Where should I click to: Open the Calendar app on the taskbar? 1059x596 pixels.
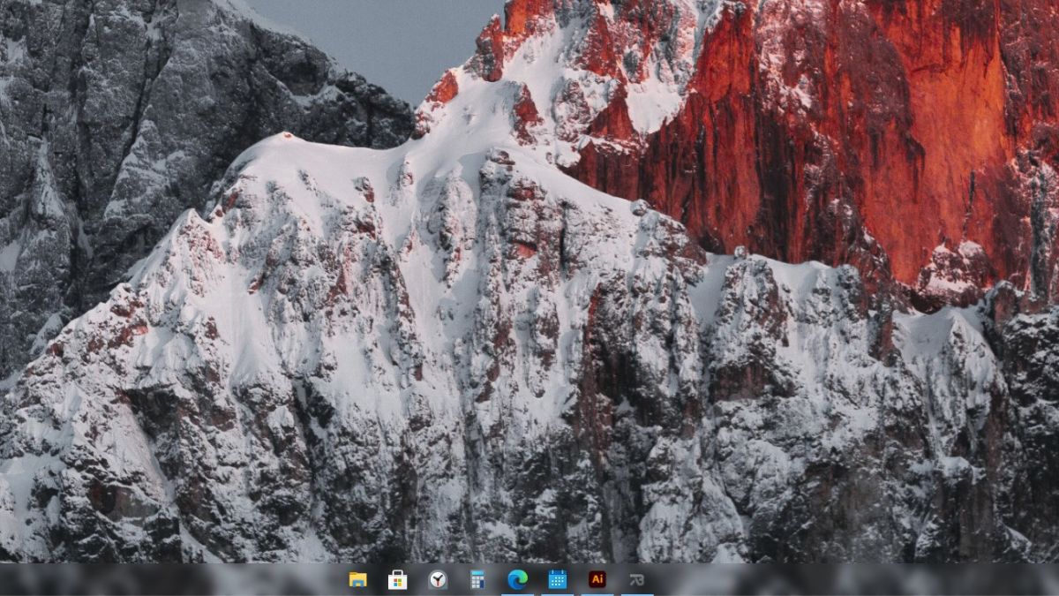tap(558, 580)
